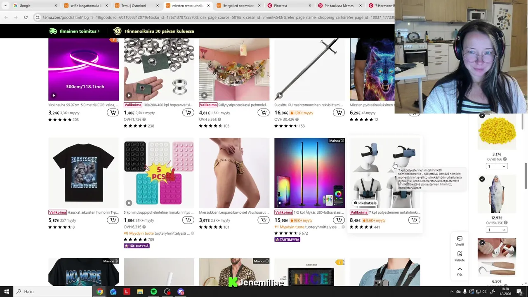
Task: Open Ilmainen toimitus banner link
Action: click(74, 31)
